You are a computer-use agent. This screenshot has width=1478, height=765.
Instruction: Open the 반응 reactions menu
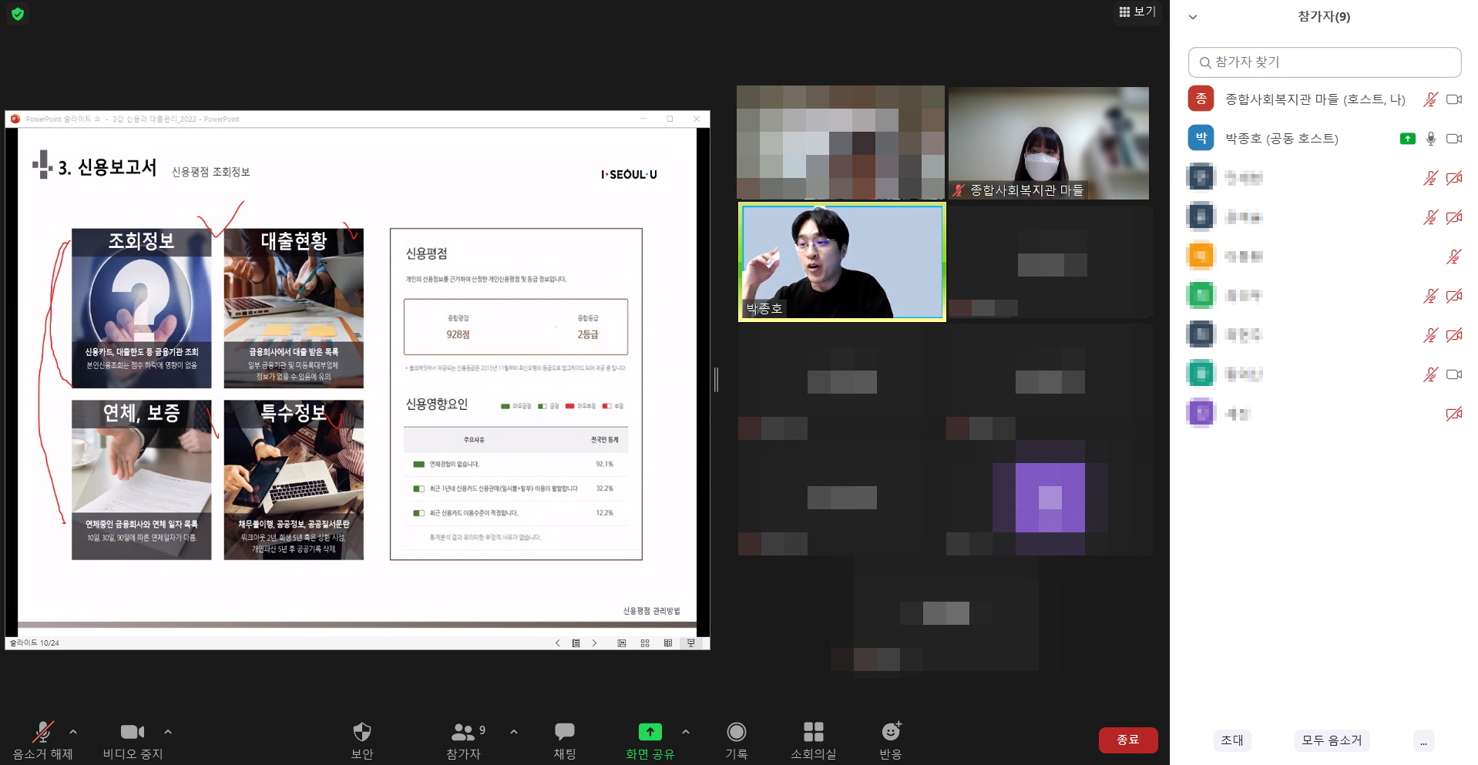[x=891, y=732]
